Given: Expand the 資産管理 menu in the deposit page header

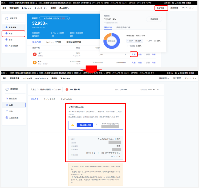Looking at the screenshot, I should coord(164,78).
